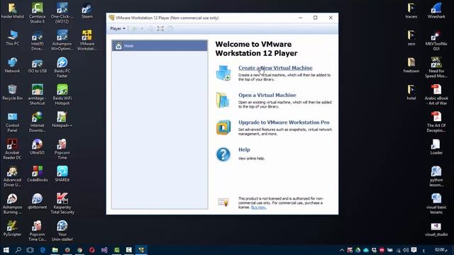Click the VMware Workstation Pro upgrade icon
Viewport: 454px width, 255px height.
(223, 127)
